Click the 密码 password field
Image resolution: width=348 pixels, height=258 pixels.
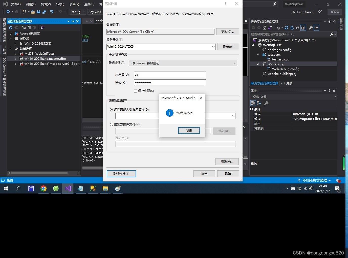tap(170, 82)
